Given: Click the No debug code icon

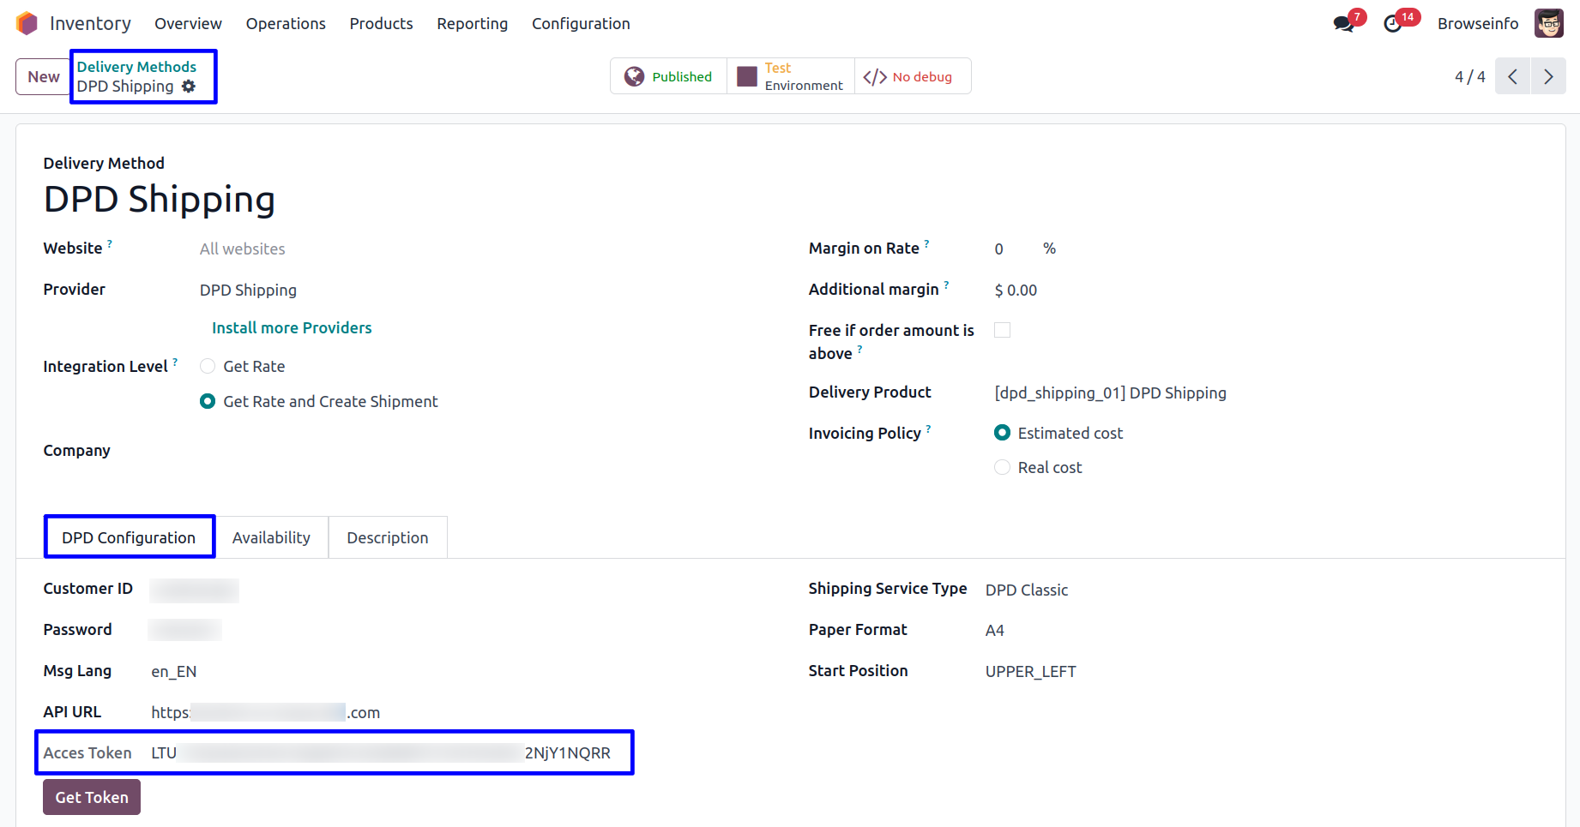Looking at the screenshot, I should click(875, 77).
